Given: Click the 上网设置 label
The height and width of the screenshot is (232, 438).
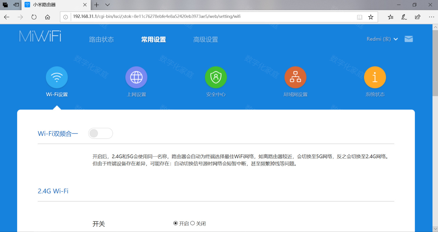Looking at the screenshot, I should coord(136,95).
